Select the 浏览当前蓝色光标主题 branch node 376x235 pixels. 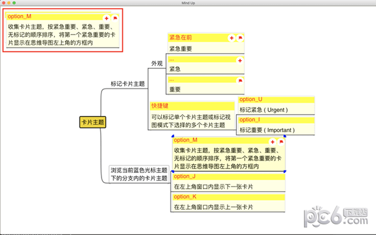pos(139,174)
